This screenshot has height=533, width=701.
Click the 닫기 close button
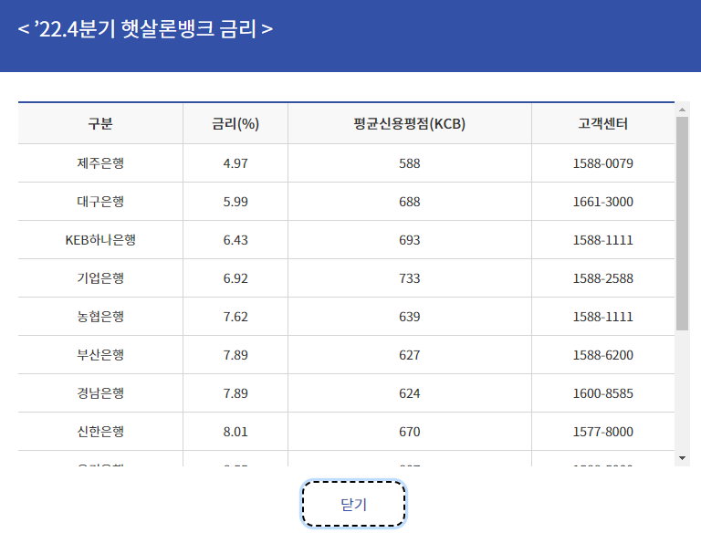point(353,504)
